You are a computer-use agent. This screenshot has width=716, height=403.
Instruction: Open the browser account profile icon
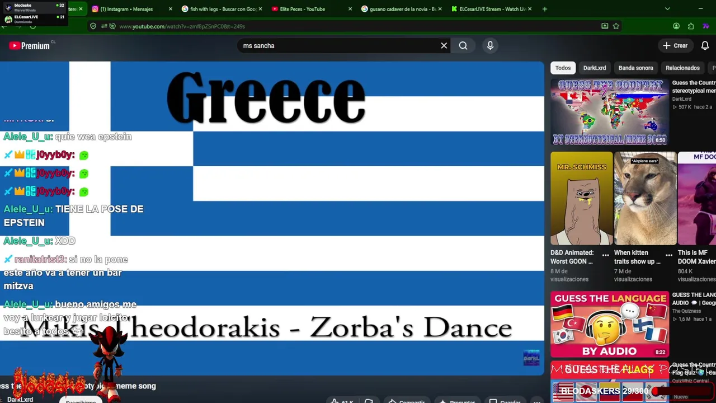click(676, 26)
